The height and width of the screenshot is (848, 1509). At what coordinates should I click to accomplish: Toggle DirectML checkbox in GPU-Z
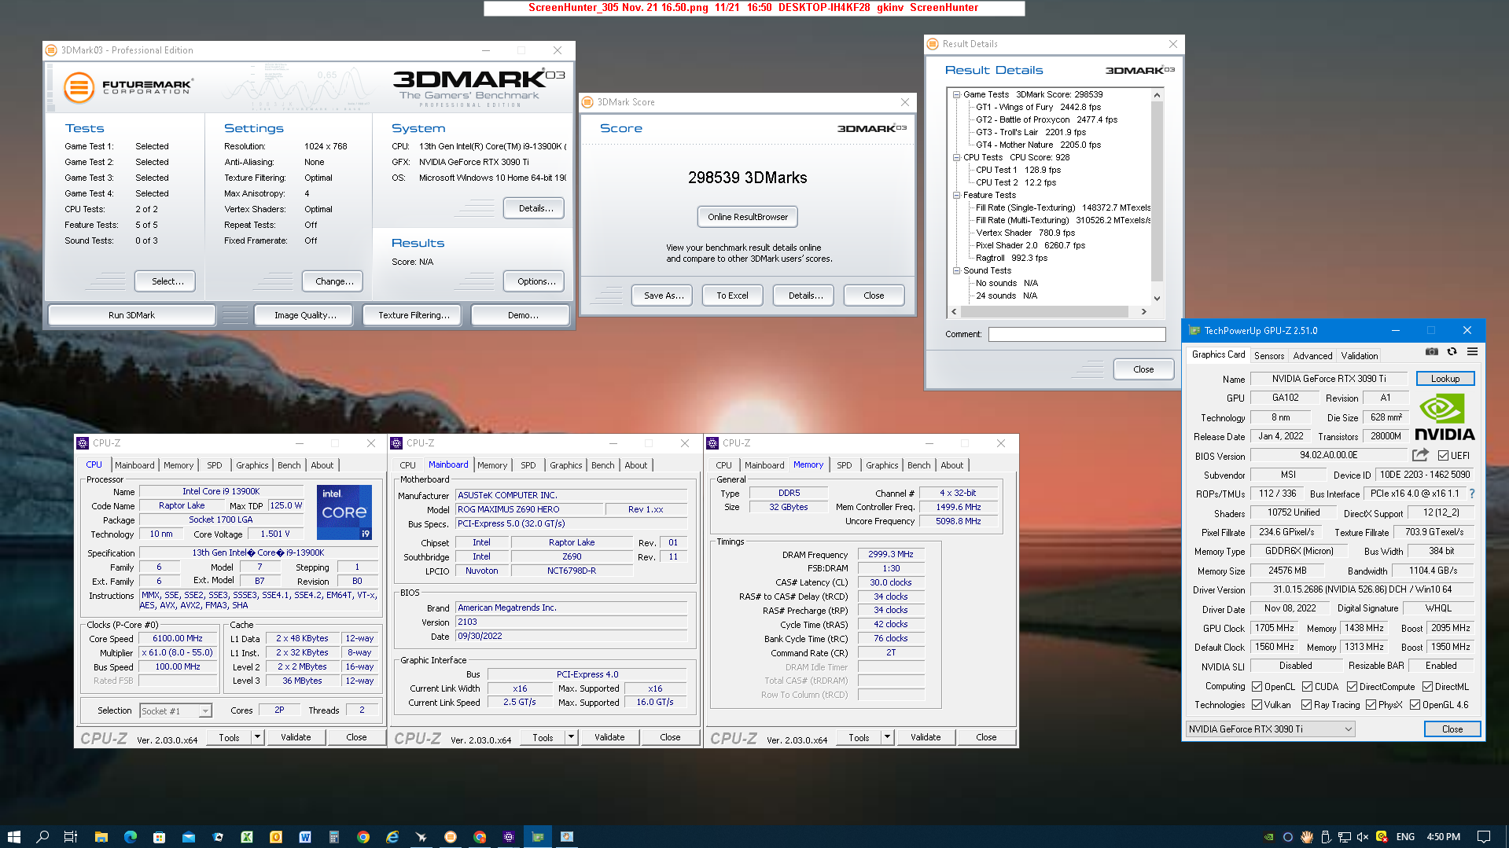(x=1427, y=687)
